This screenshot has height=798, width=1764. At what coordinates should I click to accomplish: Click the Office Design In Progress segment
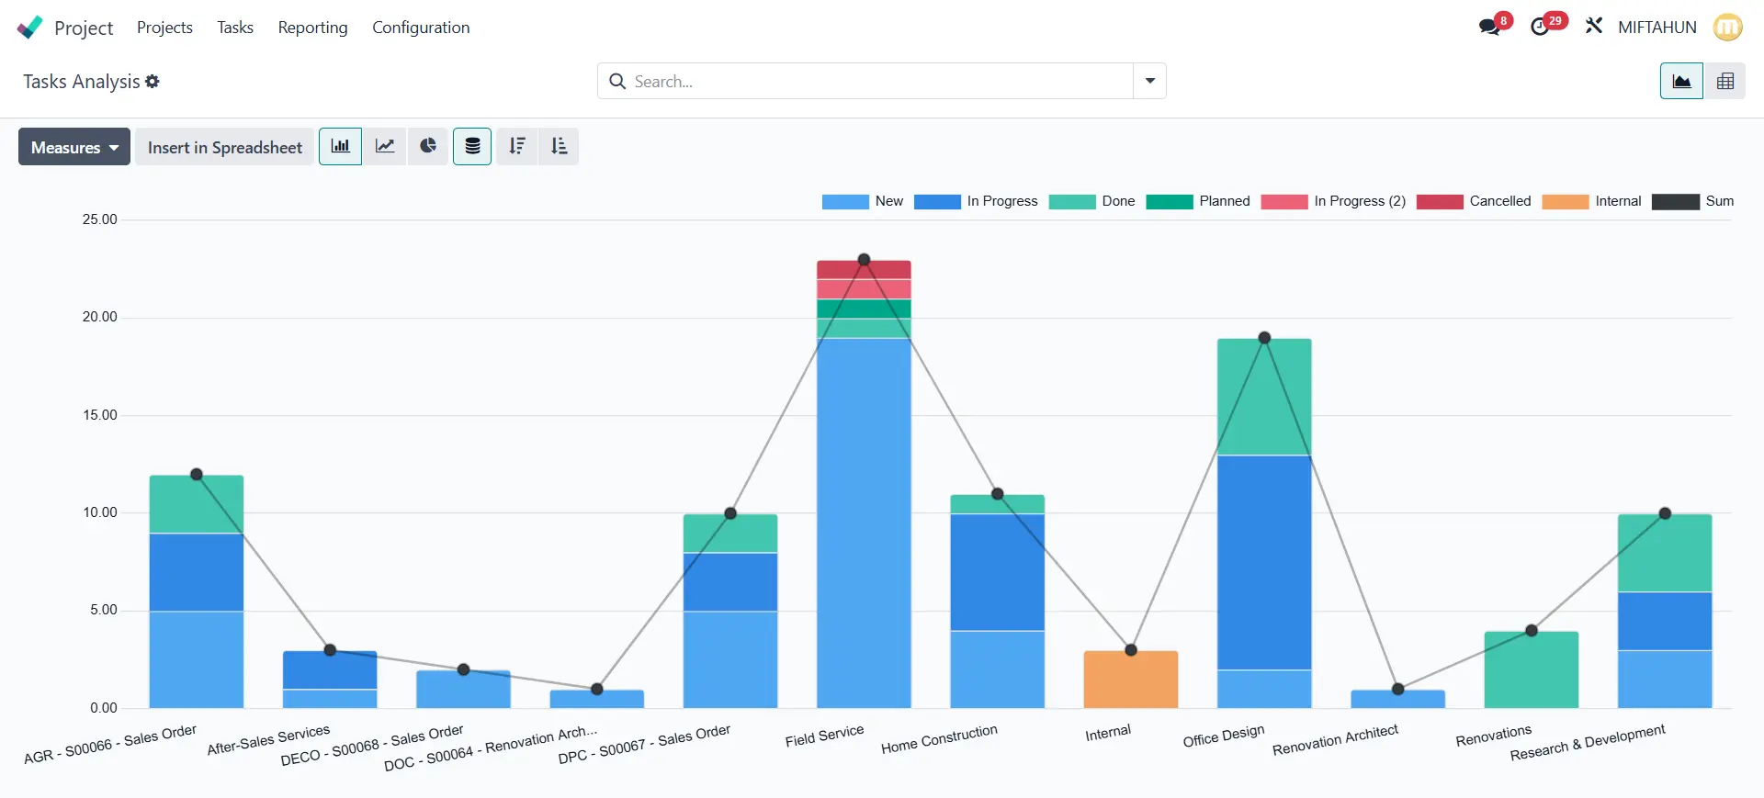point(1264,562)
